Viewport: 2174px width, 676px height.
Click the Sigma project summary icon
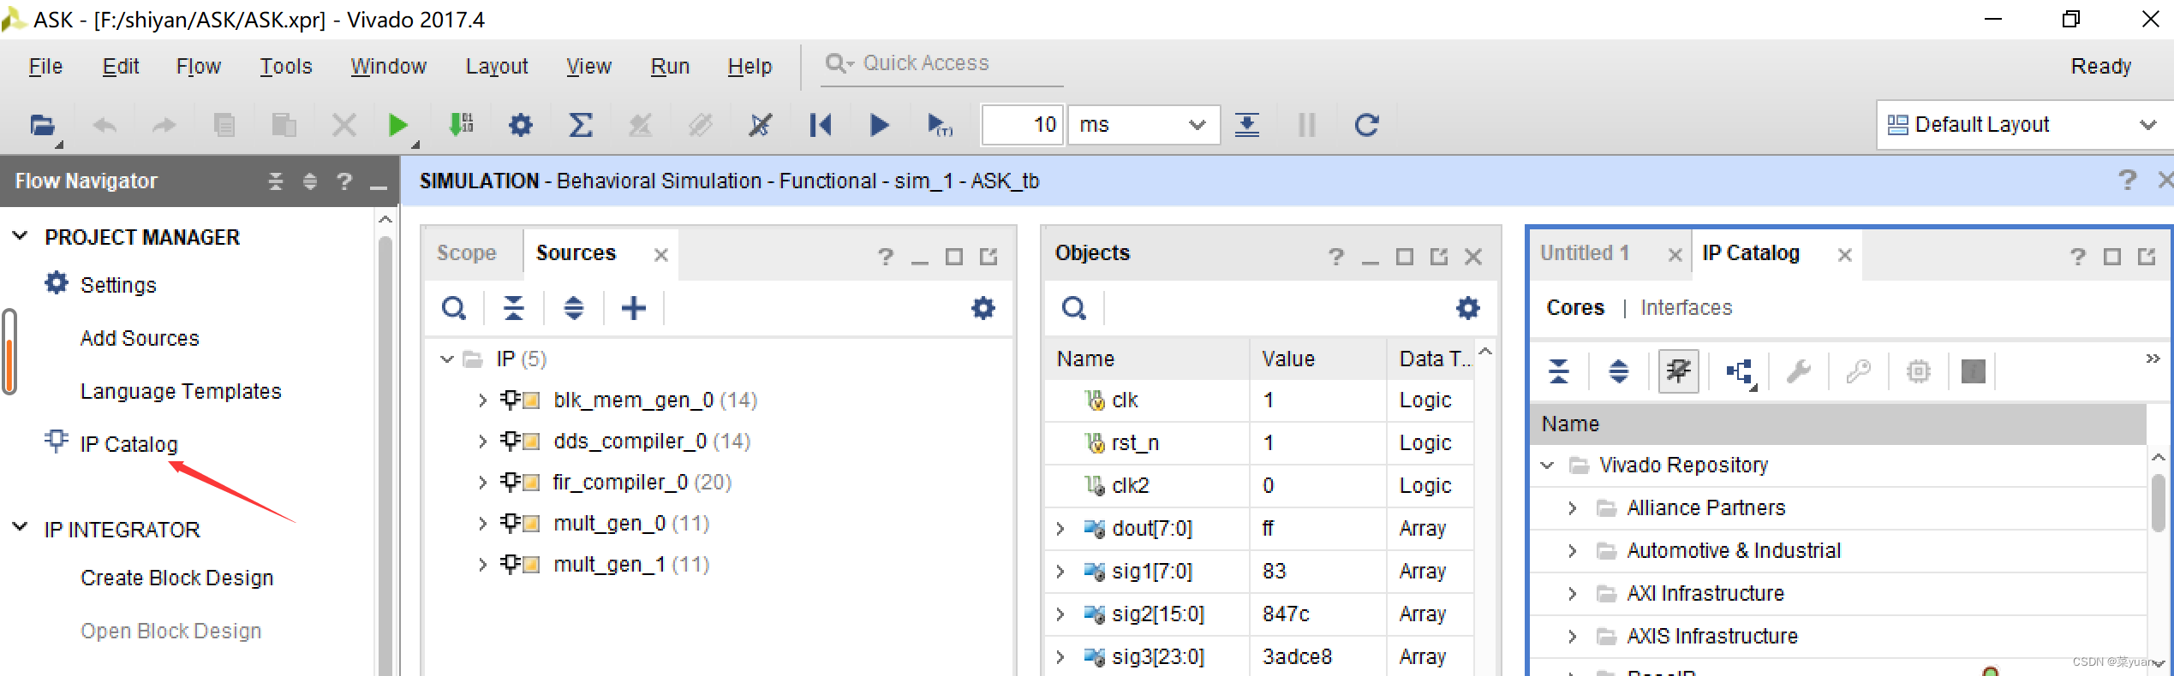pyautogui.click(x=581, y=126)
